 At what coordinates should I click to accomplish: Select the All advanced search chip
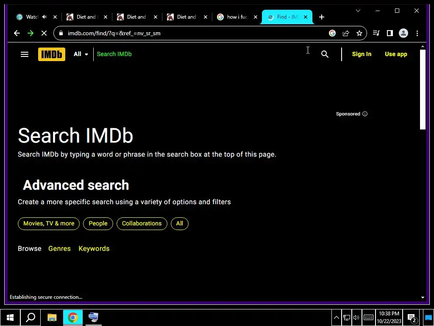(180, 223)
